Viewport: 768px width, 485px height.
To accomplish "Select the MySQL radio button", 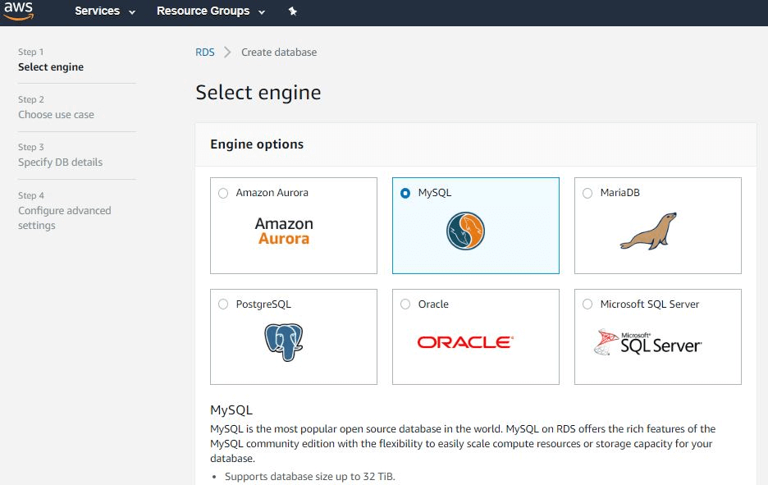I will 405,193.
